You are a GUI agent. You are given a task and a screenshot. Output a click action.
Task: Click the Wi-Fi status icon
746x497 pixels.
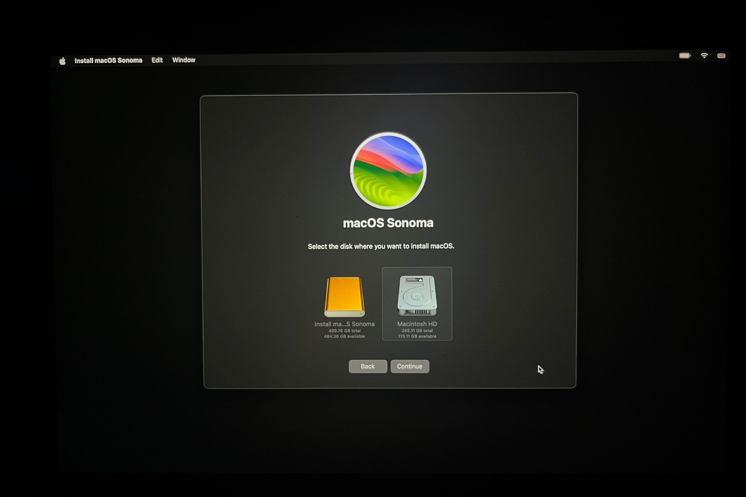[704, 56]
